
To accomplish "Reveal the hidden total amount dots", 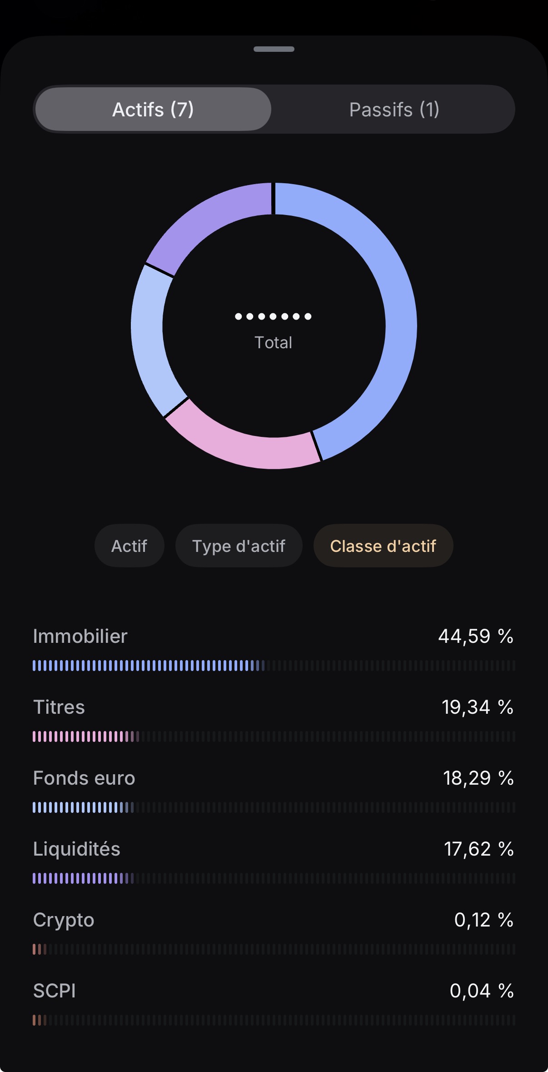I will (273, 316).
